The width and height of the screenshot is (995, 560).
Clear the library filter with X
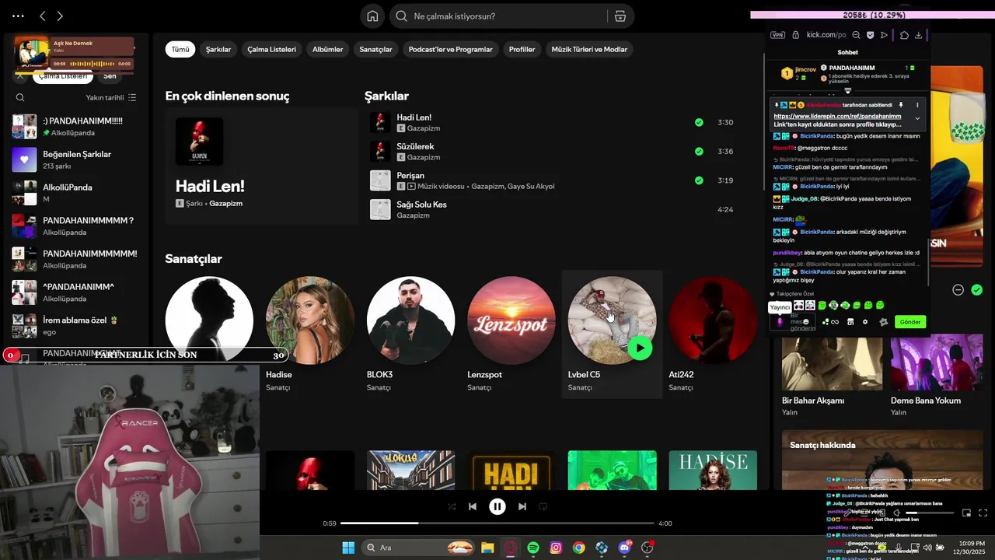[20, 76]
